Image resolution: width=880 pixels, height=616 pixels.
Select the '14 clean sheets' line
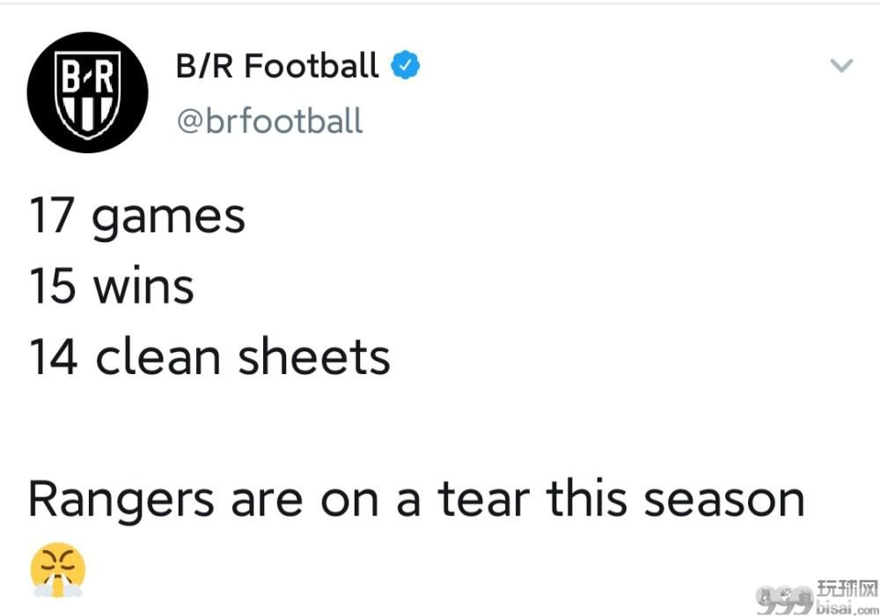[209, 356]
